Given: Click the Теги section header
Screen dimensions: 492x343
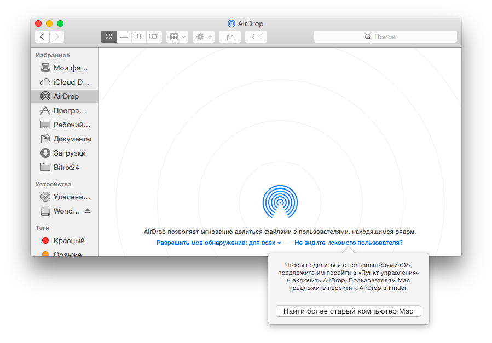Looking at the screenshot, I should point(42,228).
